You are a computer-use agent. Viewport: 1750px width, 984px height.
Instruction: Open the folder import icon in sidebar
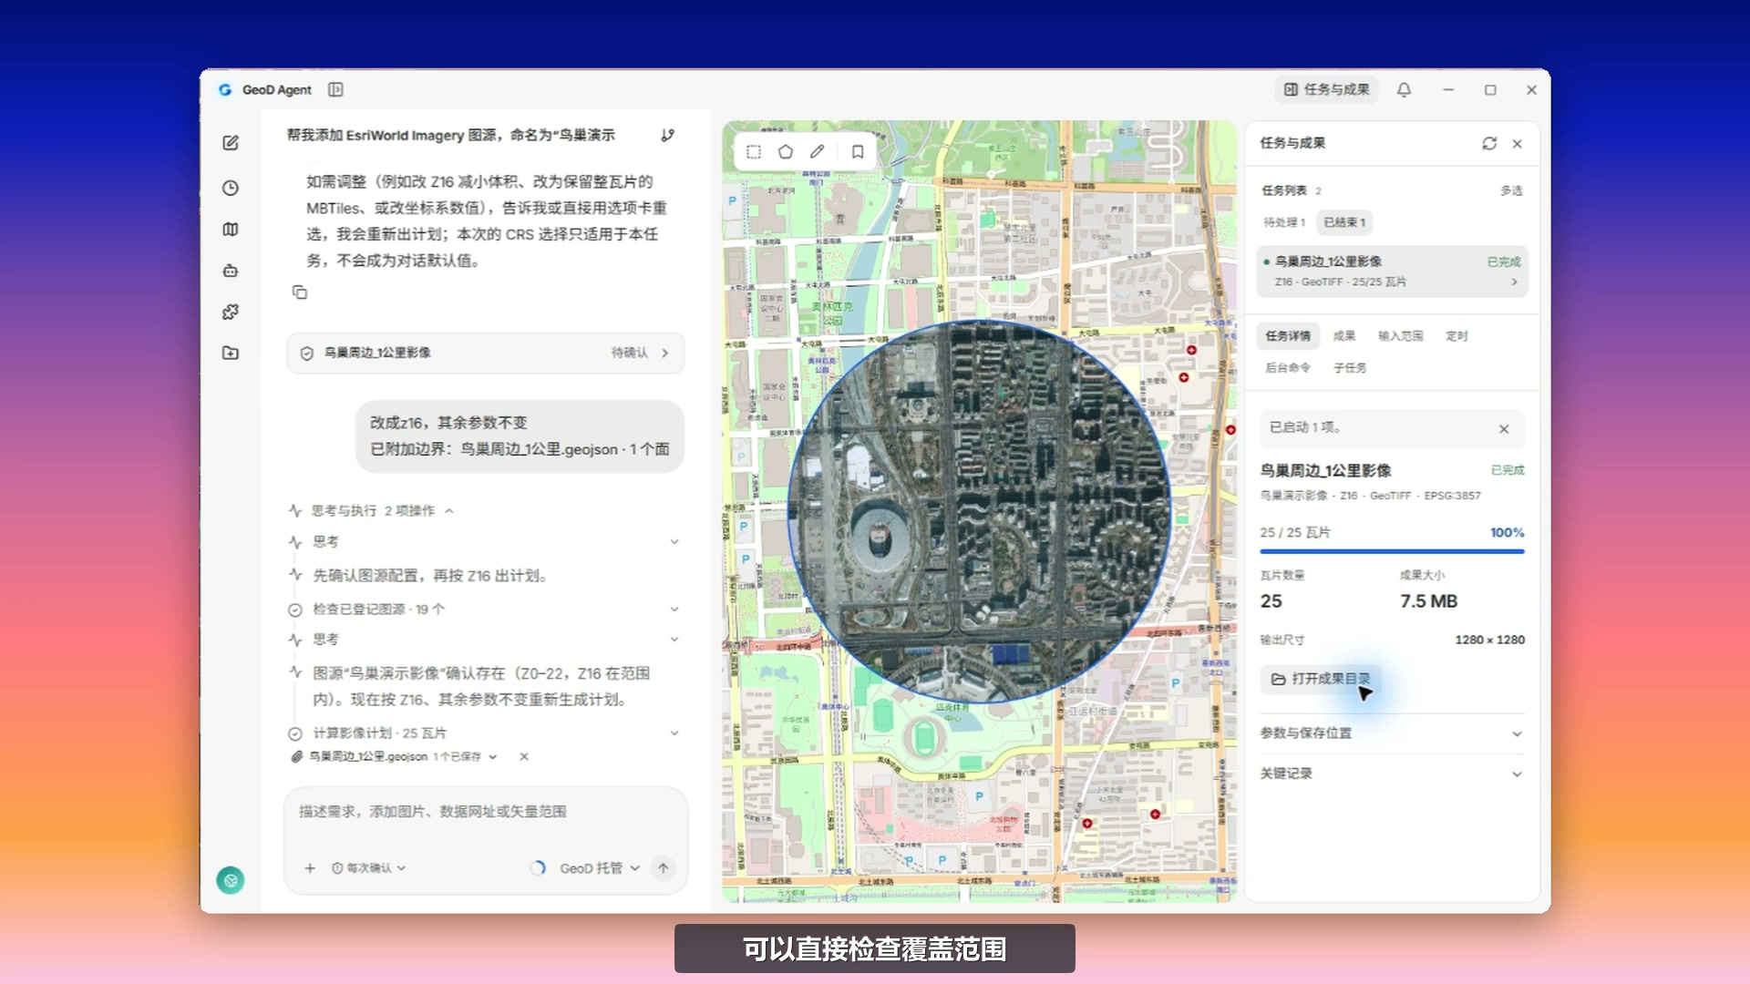pos(231,353)
